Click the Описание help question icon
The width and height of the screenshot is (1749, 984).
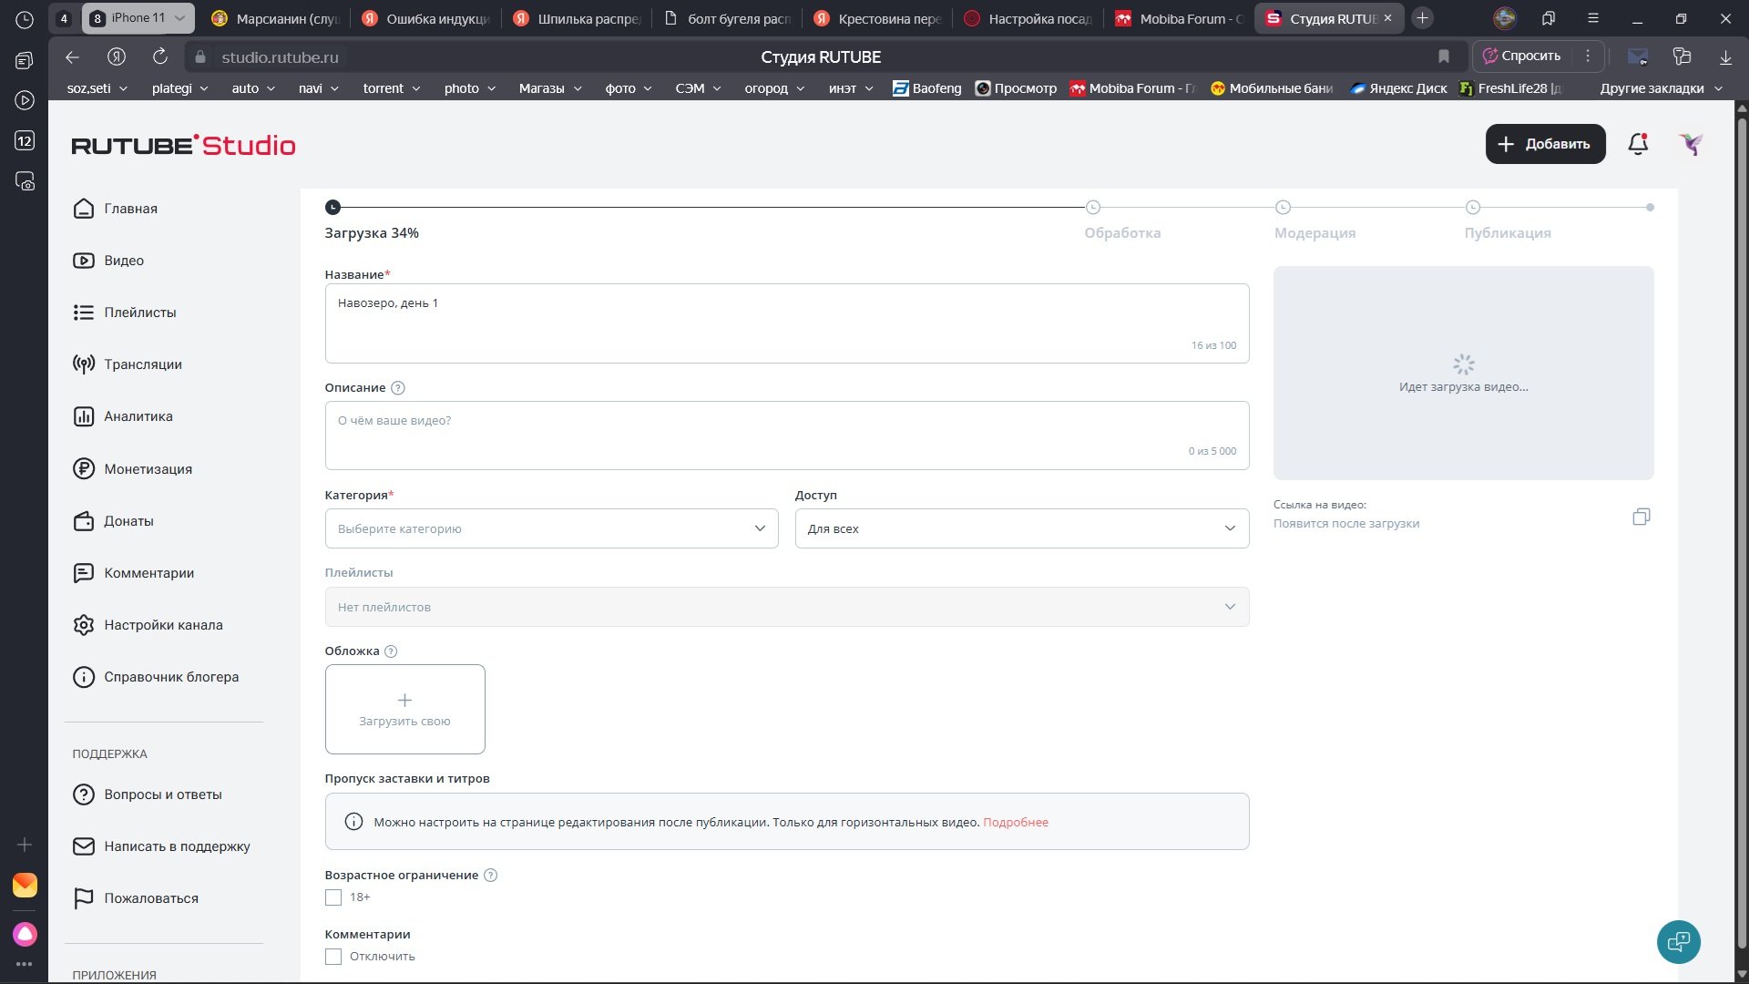pyautogui.click(x=397, y=388)
